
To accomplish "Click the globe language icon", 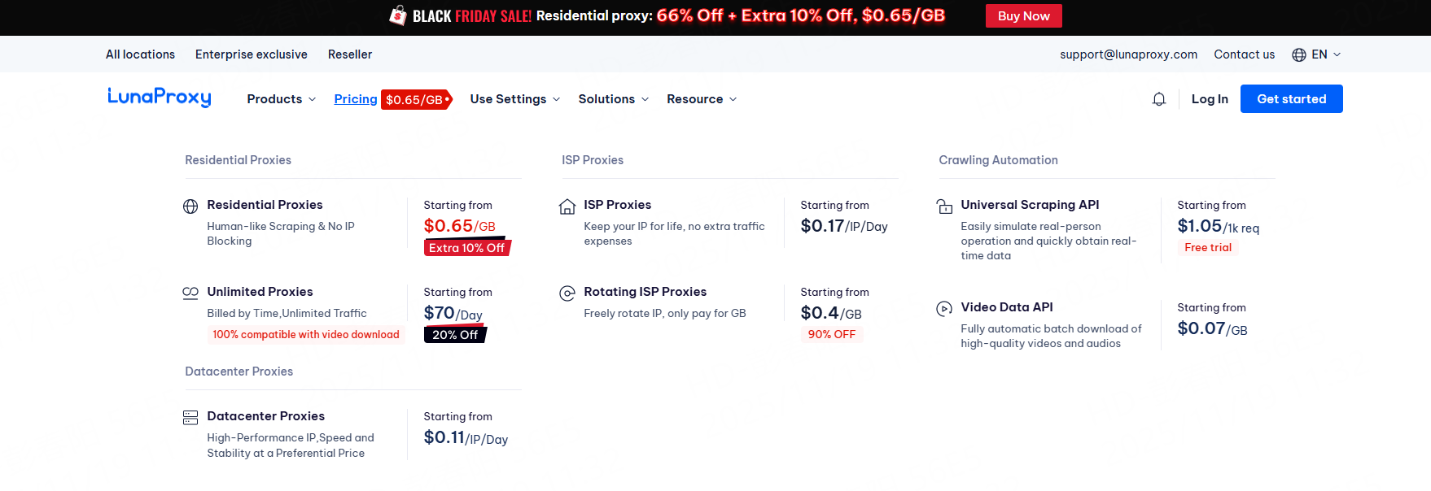I will (1299, 54).
